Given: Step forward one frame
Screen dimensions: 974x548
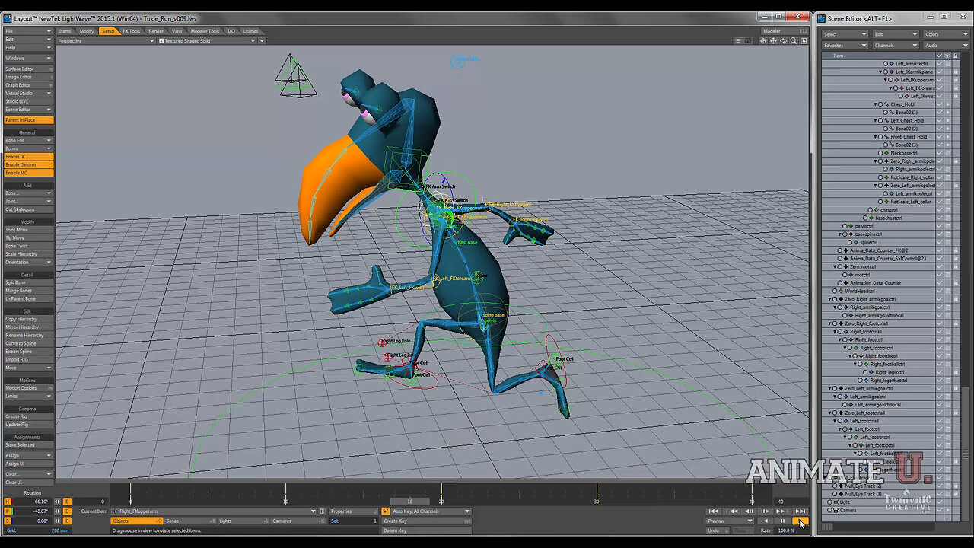Looking at the screenshot, I should click(x=765, y=511).
